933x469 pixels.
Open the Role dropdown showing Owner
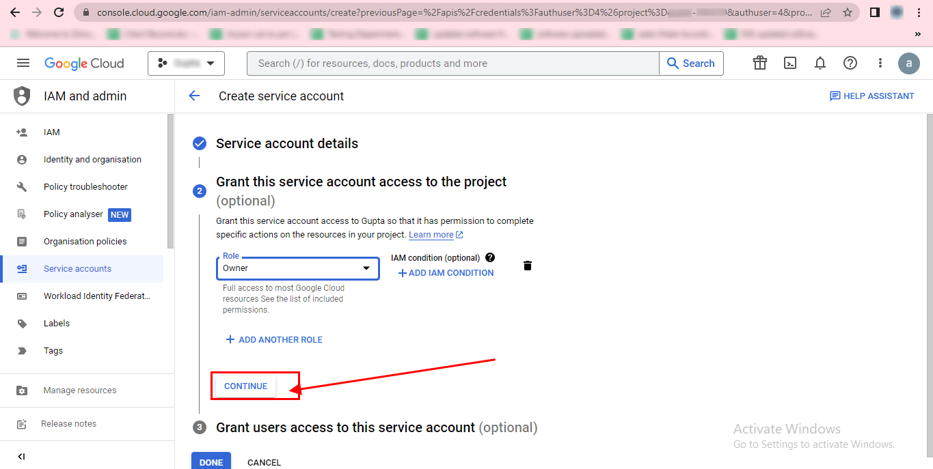click(297, 268)
